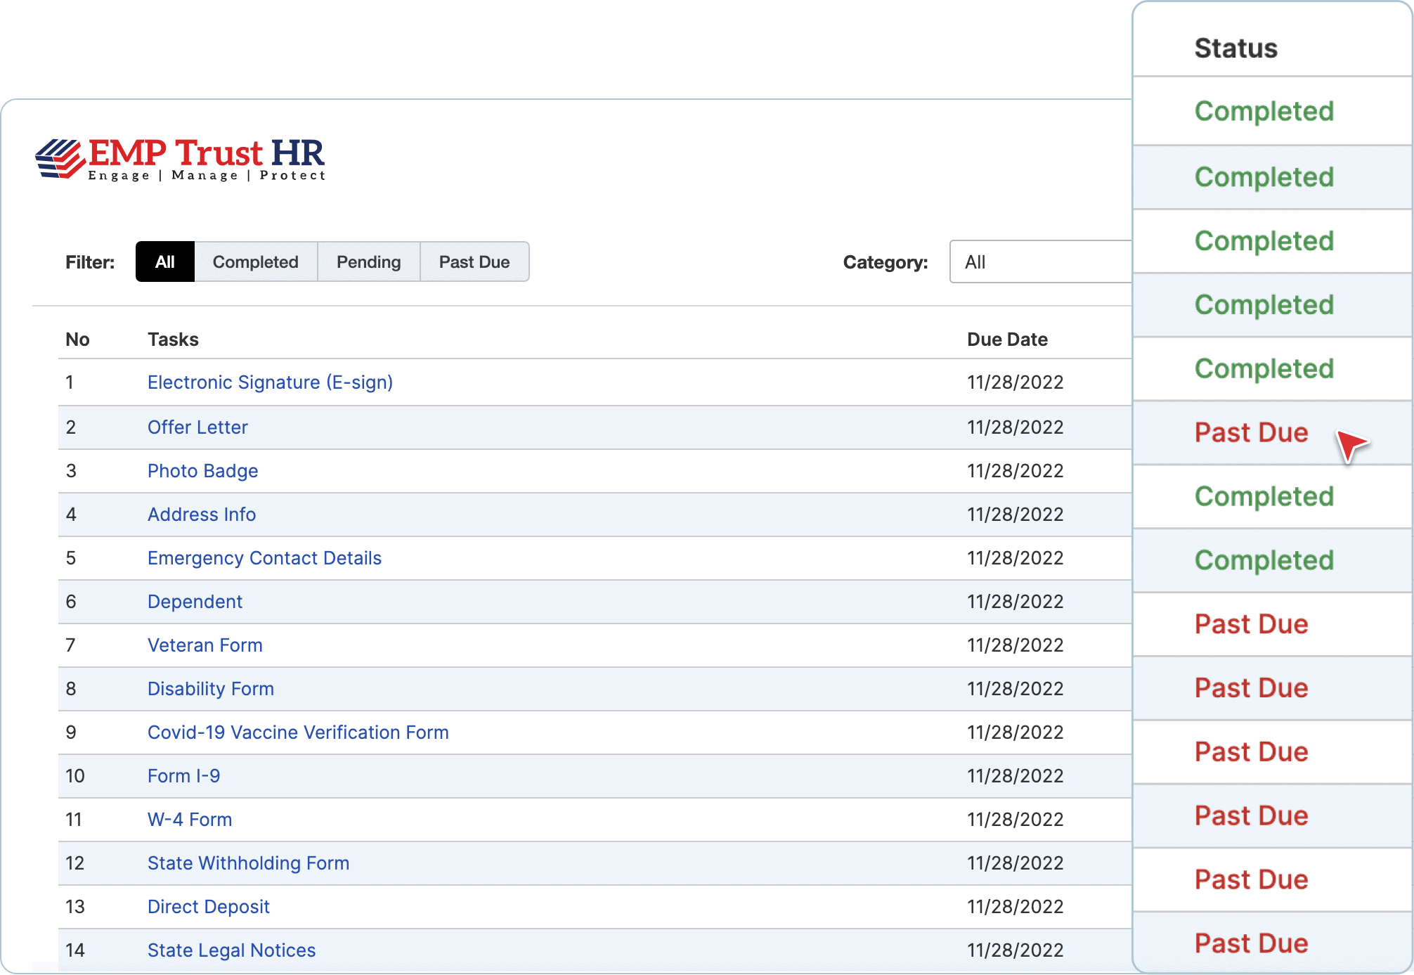This screenshot has width=1414, height=975.
Task: Open State Withholding Form task
Action: coord(248,863)
